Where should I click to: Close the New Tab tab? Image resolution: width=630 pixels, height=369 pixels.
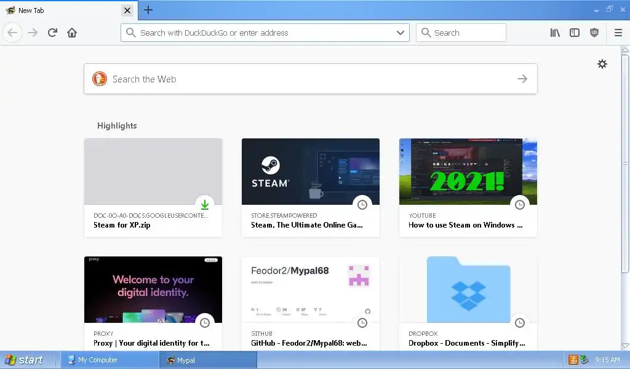coord(127,10)
